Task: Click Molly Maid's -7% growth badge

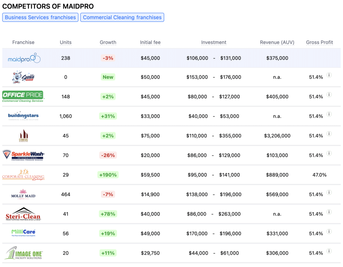Action: [108, 194]
